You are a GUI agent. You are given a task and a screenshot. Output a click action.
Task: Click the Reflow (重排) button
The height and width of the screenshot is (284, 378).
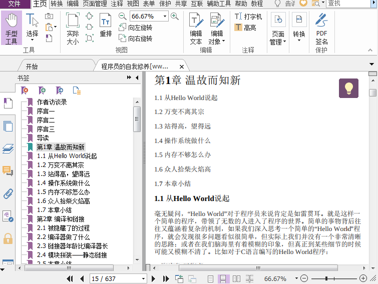pos(106,25)
